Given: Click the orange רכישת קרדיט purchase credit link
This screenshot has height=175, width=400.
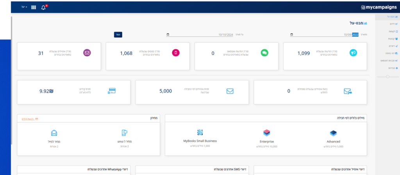Looking at the screenshot, I should [30, 119].
